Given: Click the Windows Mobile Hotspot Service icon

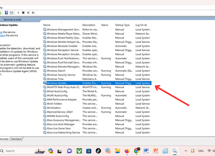Looking at the screenshot, I should (x=45, y=42).
